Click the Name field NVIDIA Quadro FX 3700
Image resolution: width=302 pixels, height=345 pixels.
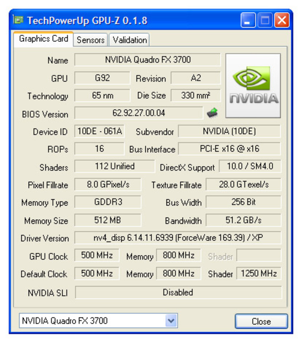coord(147,60)
